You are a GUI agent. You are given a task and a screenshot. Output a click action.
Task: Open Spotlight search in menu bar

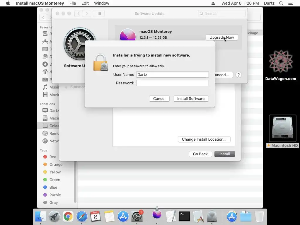(281, 3)
